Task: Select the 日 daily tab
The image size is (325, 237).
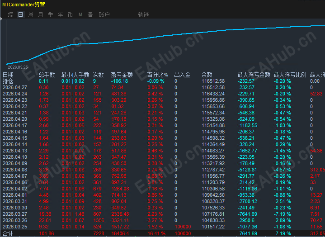Action: 20,14
